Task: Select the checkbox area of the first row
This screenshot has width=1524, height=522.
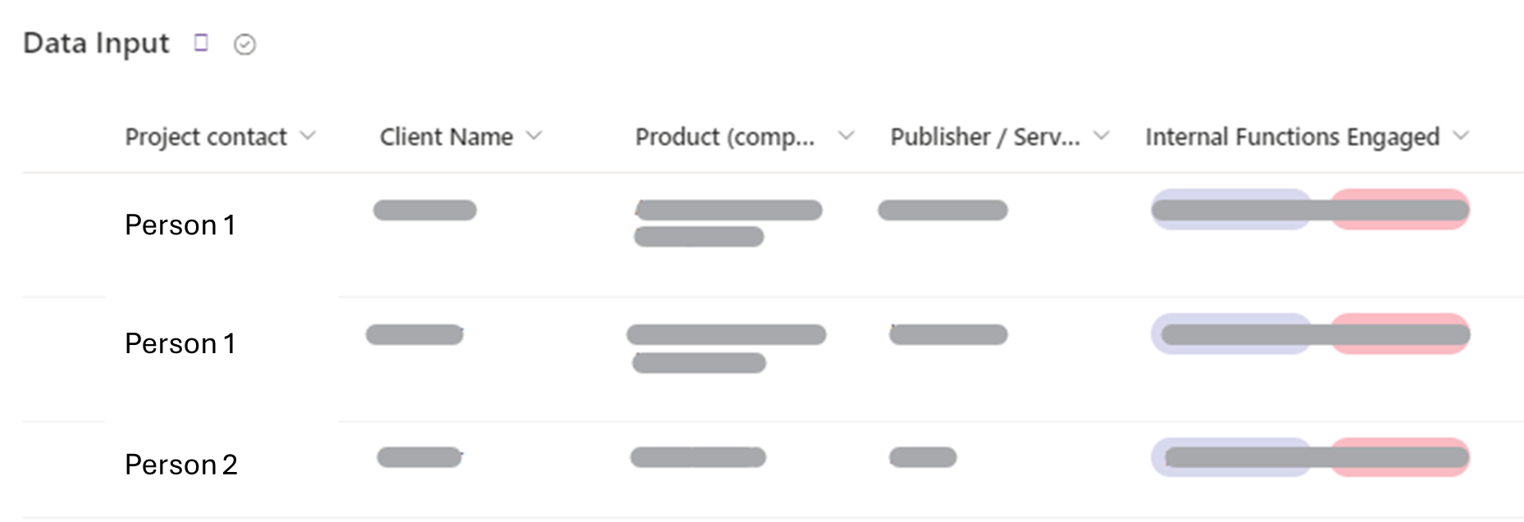Action: [x=64, y=225]
